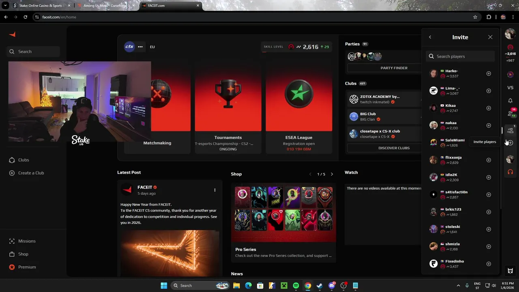Image resolution: width=519 pixels, height=292 pixels.
Task: Open the FACEIT author name on the latest post
Action: point(145,187)
